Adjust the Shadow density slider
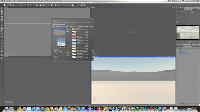 [80, 57]
